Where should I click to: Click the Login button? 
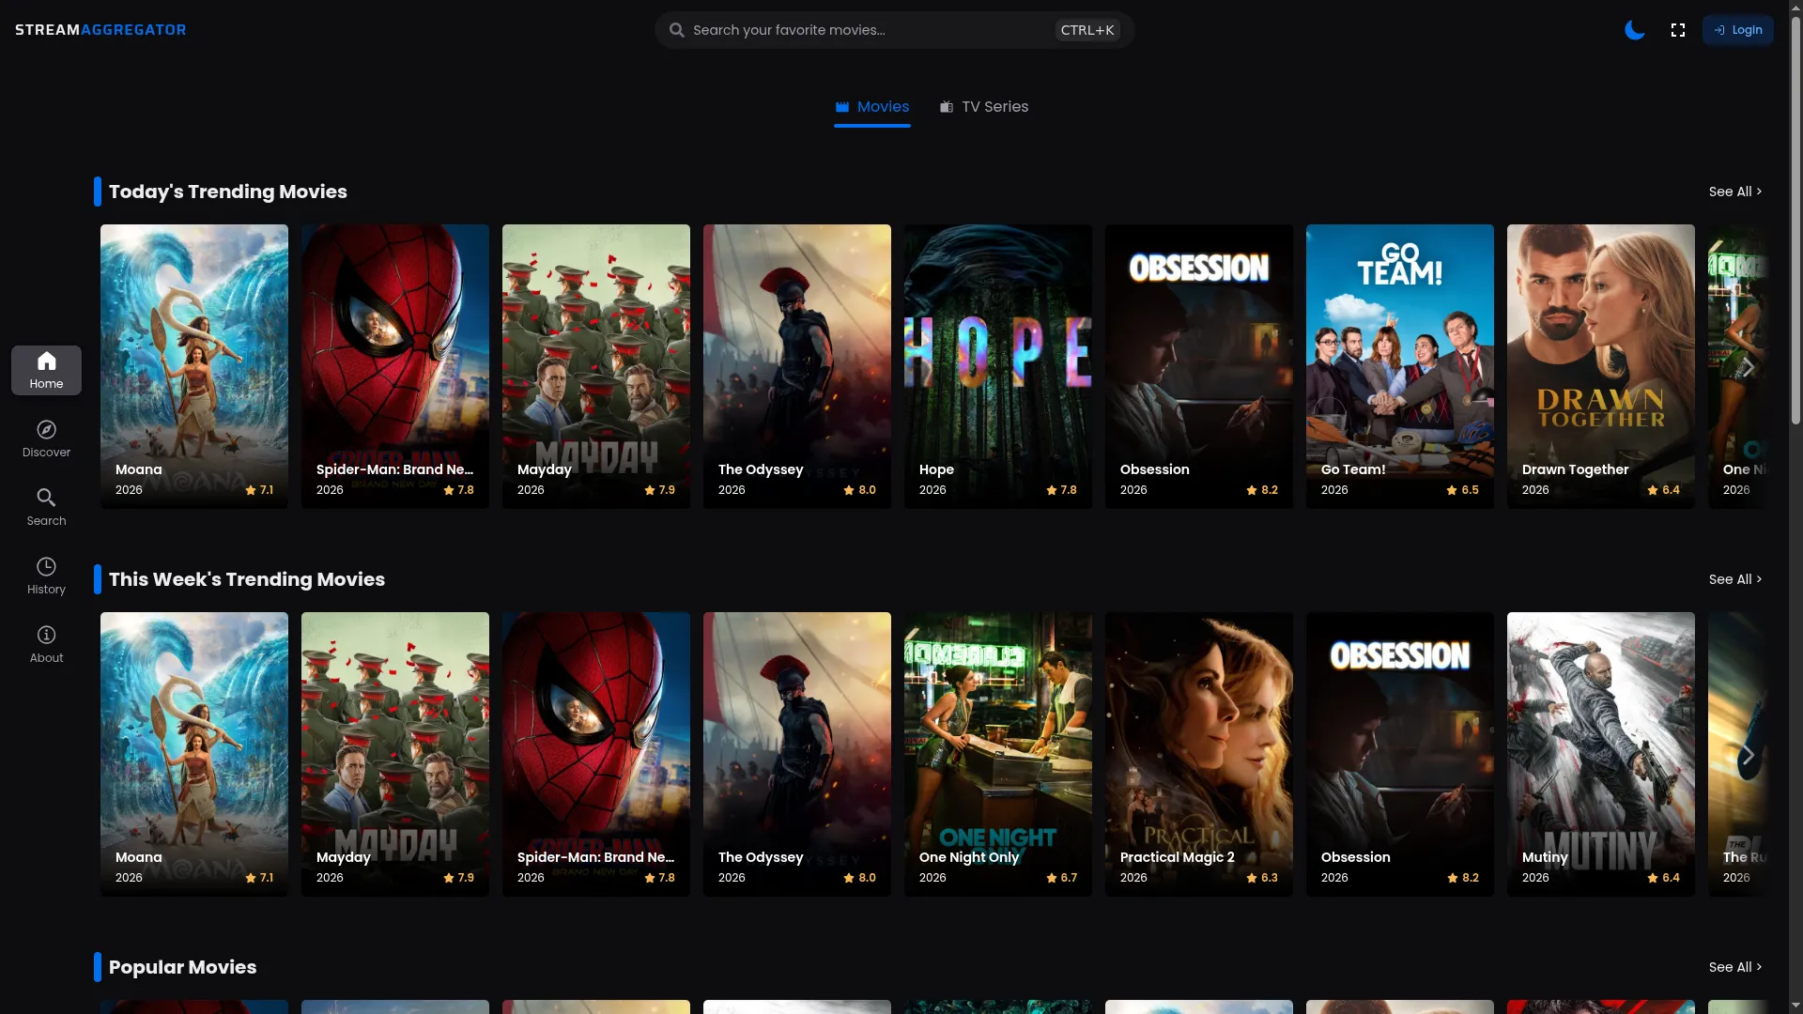tap(1737, 30)
